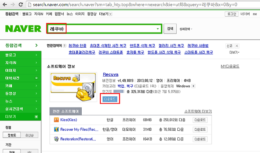This screenshot has width=260, height=153.
Task: Sort by 최신순 toggle
Action: (x=29, y=135)
